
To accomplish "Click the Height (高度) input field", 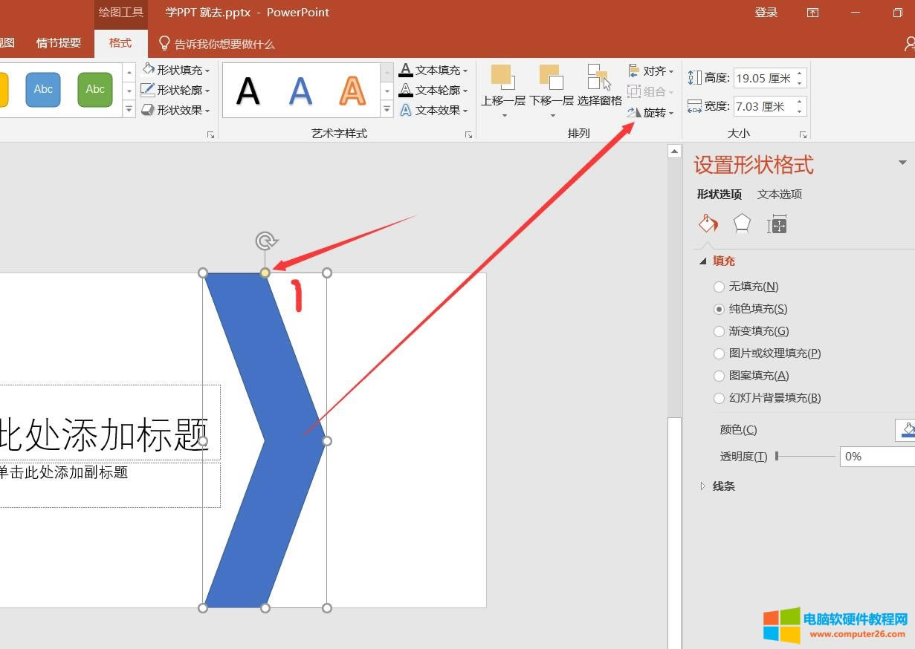I will (x=763, y=78).
